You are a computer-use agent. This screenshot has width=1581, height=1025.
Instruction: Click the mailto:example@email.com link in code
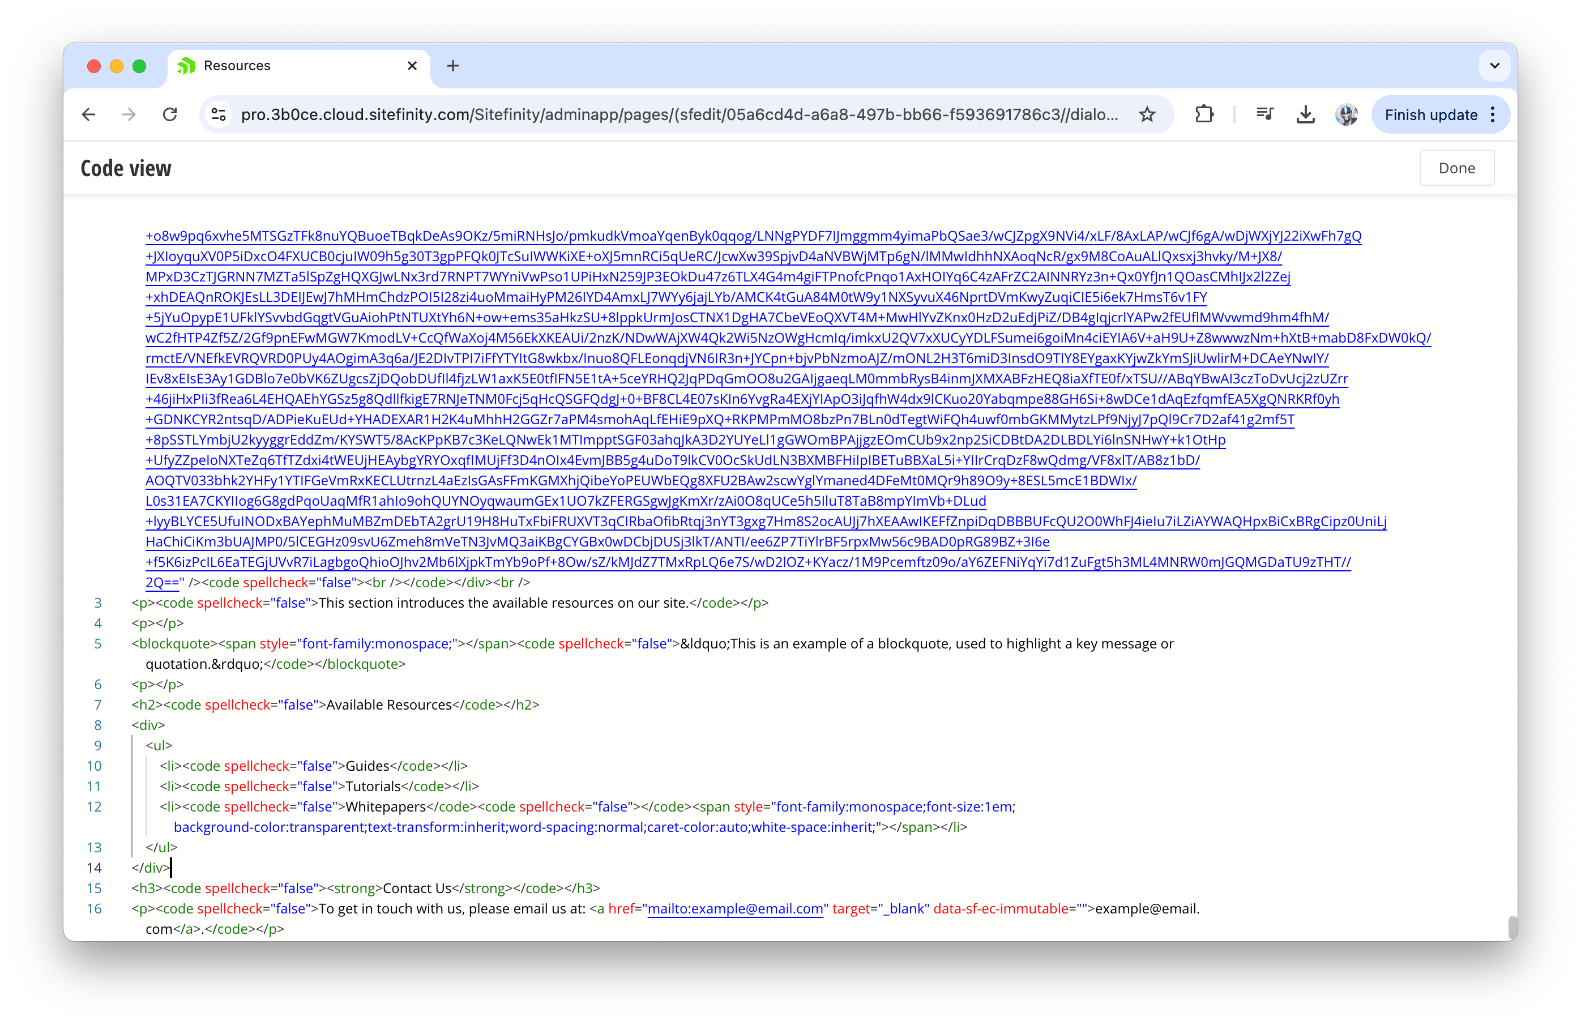[x=734, y=909]
